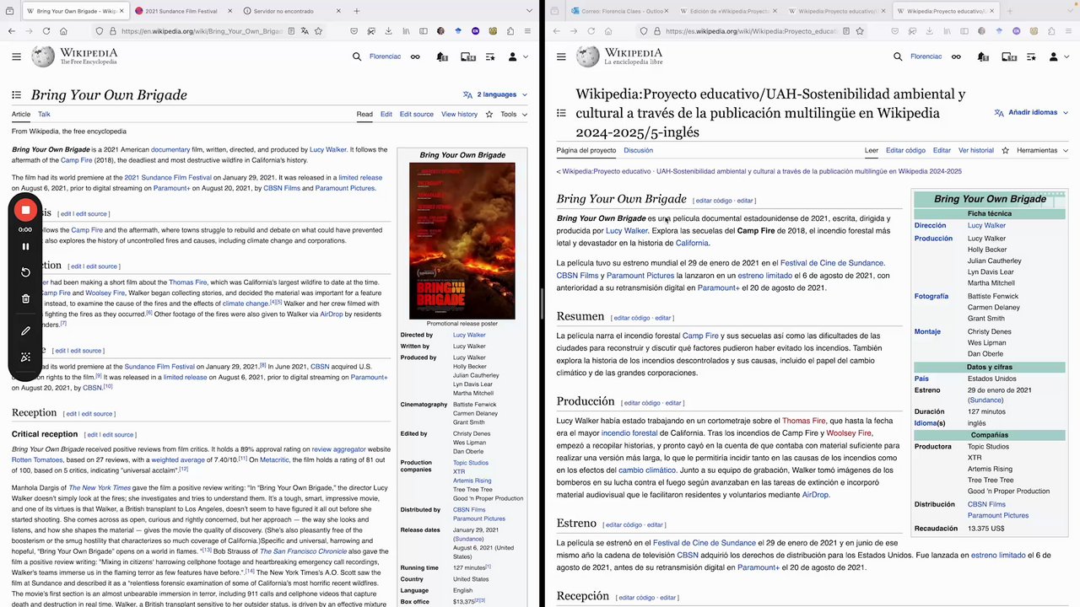Click the Wikipedia logo on the Spanish site
Viewport: 1080px width, 607px height.
(x=619, y=56)
